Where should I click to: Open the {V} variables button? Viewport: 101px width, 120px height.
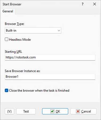click(9, 111)
